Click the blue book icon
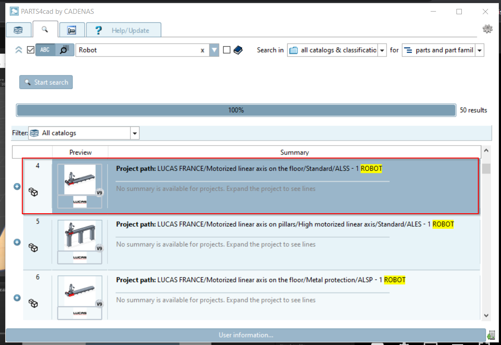The width and height of the screenshot is (501, 345). (238, 50)
